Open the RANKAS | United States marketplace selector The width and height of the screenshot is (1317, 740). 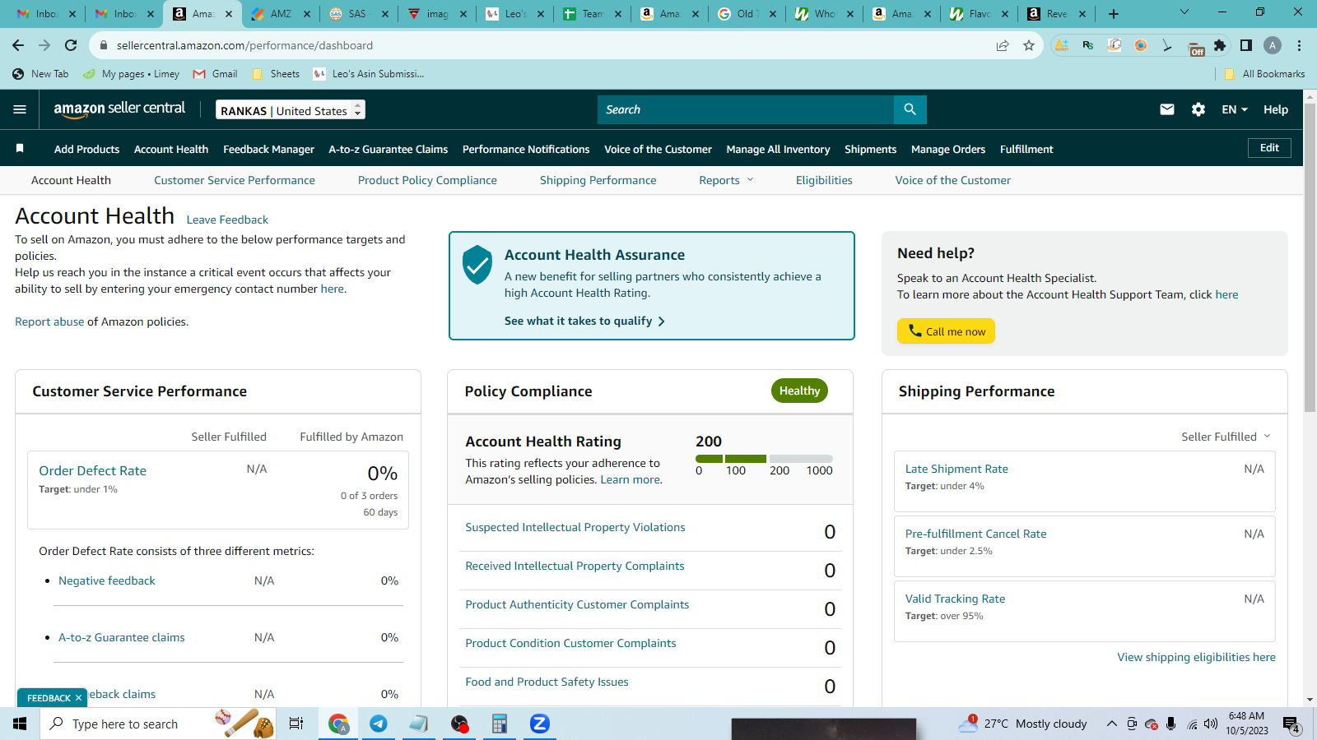pyautogui.click(x=291, y=110)
